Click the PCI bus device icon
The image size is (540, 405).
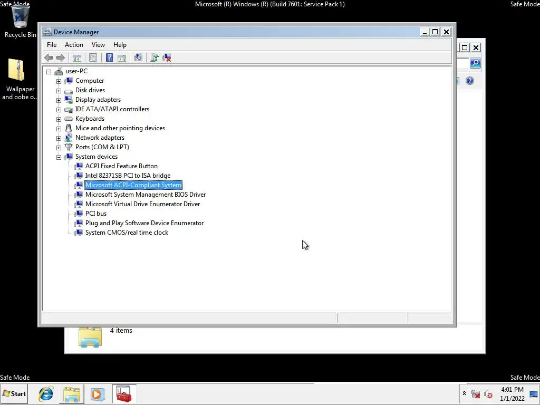coord(79,214)
